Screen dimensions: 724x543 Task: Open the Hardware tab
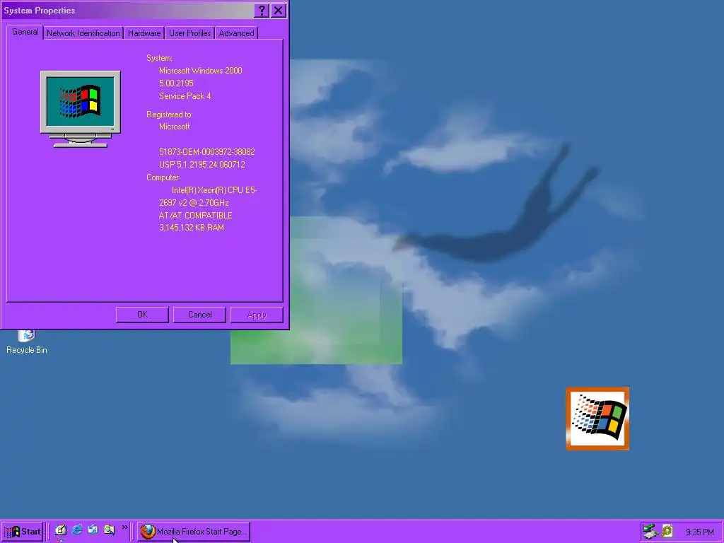(x=144, y=33)
